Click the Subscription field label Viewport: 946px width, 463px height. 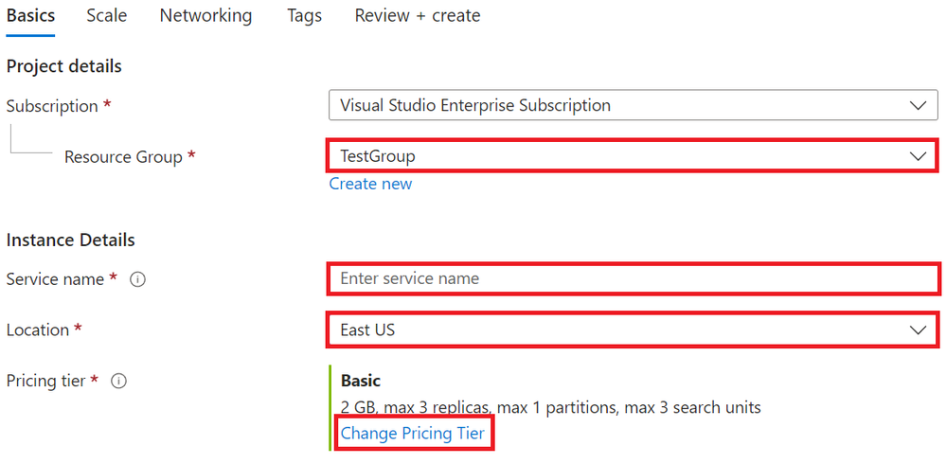coord(52,106)
